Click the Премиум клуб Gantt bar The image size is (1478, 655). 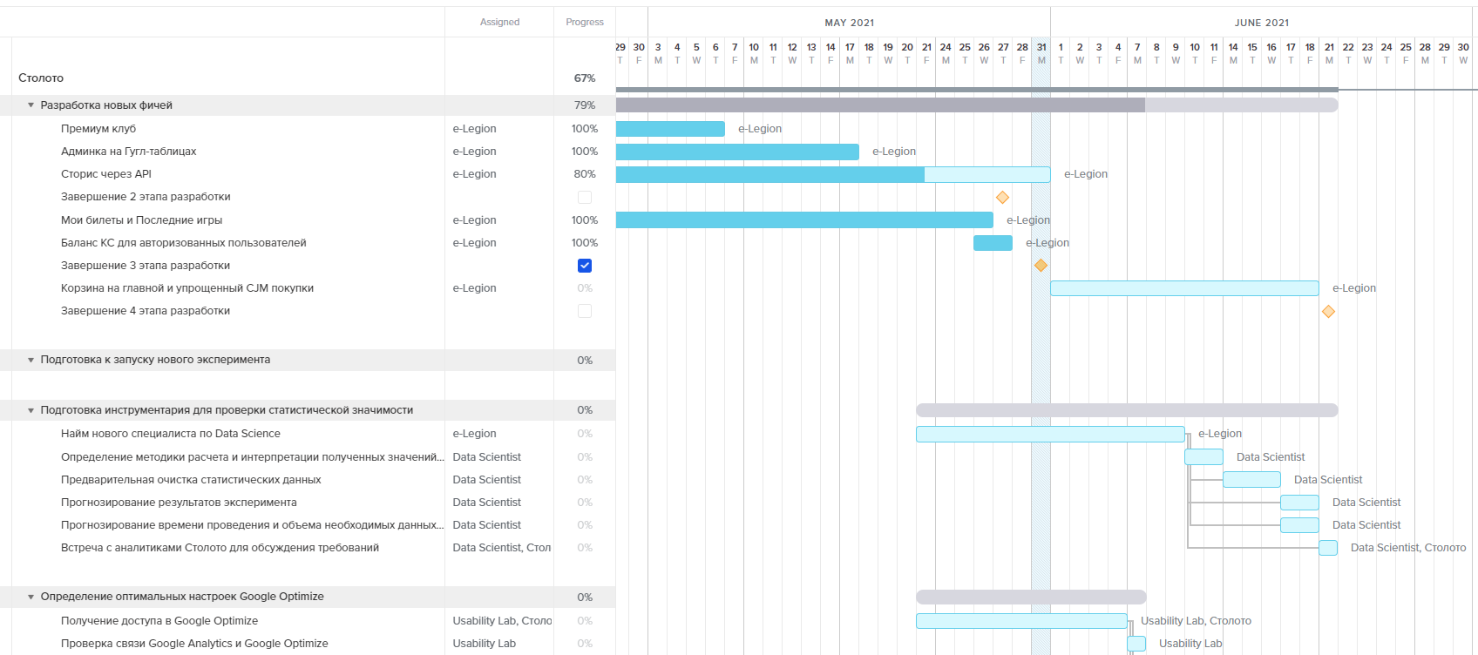point(670,129)
